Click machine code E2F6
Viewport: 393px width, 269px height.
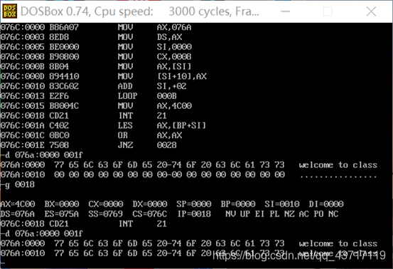(x=59, y=96)
